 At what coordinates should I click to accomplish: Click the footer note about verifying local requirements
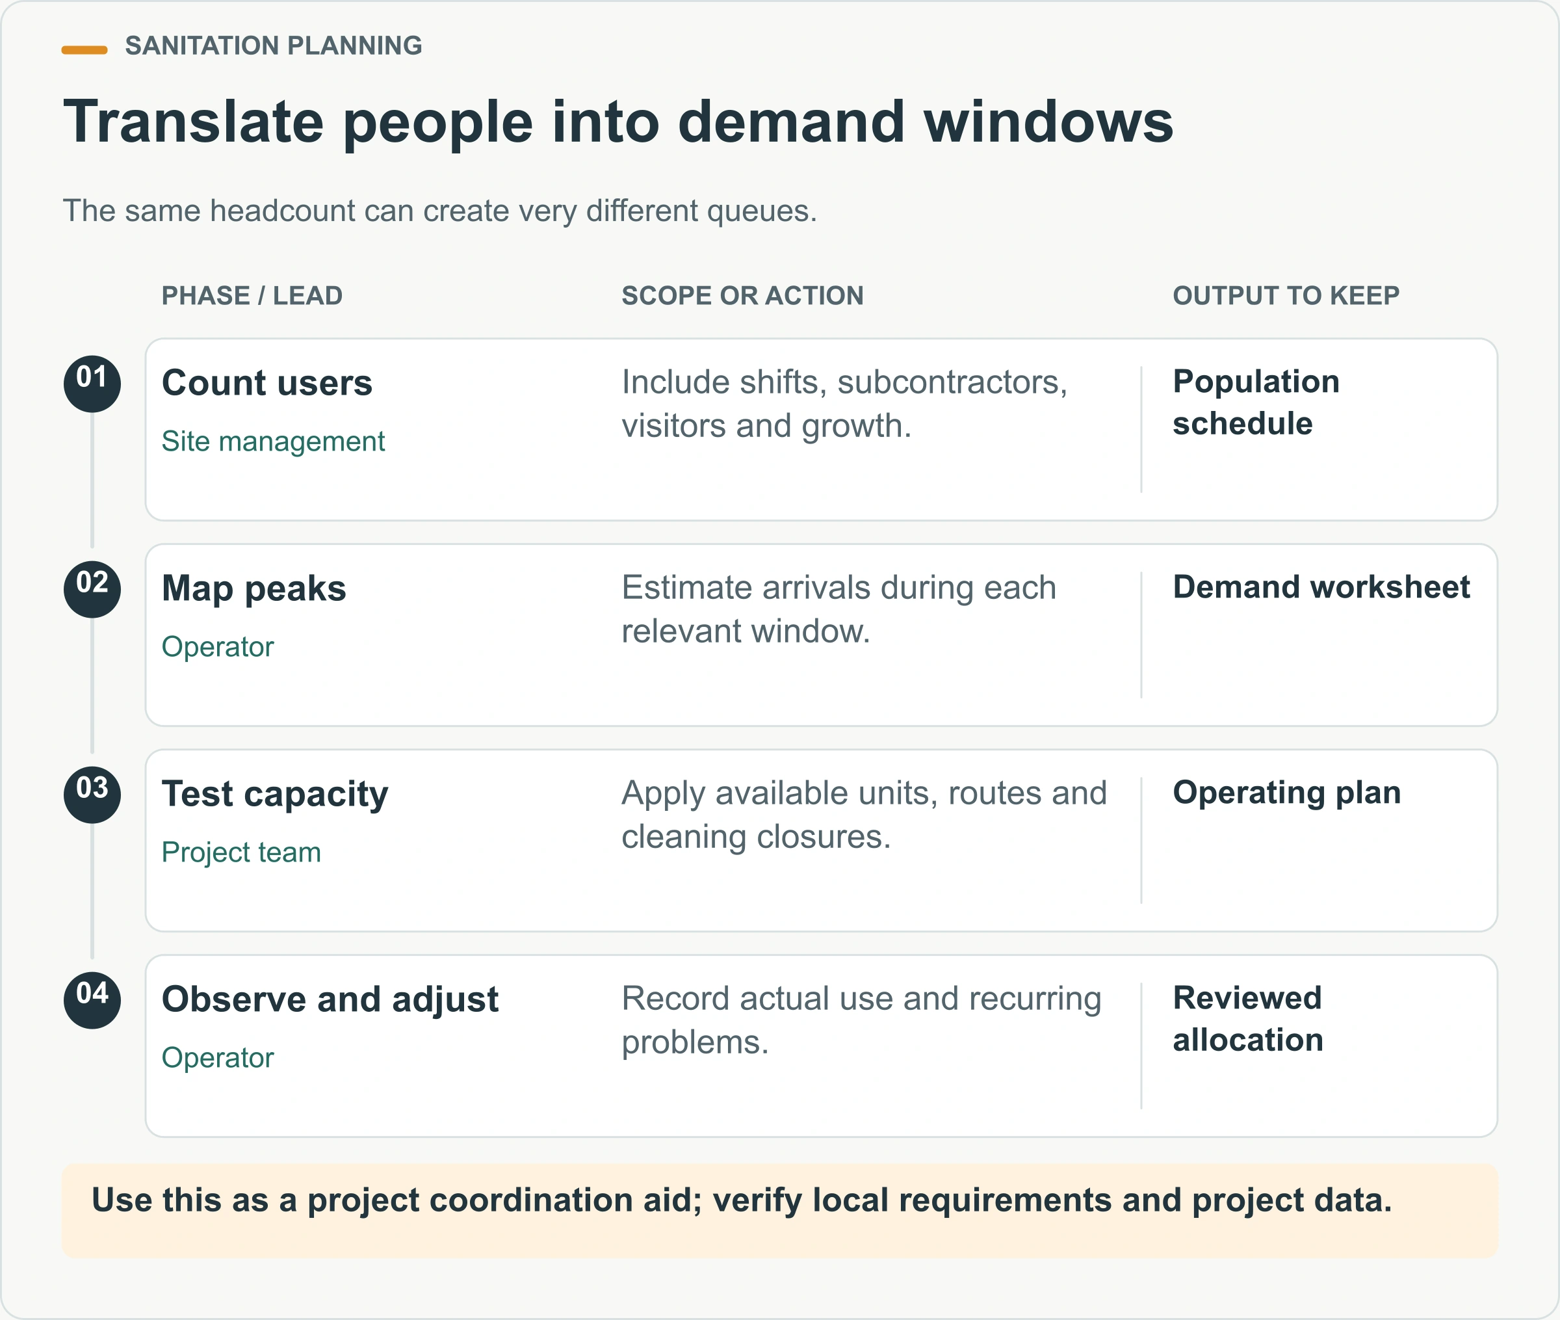tap(742, 1200)
